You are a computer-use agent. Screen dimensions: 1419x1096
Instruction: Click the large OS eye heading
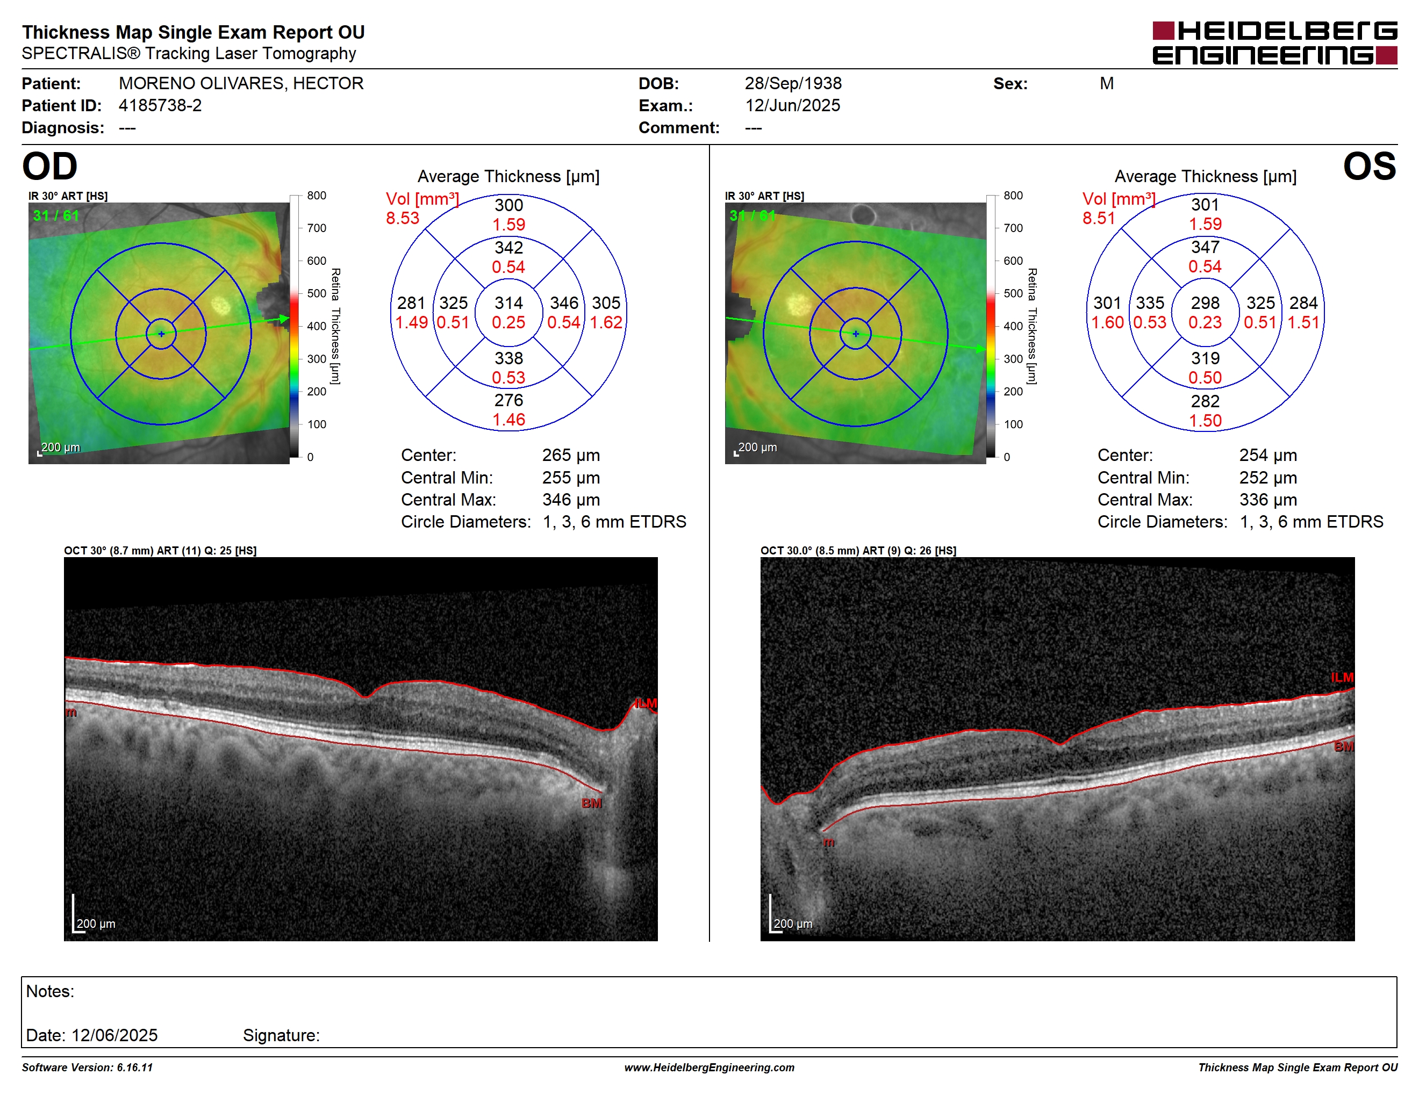[x=1369, y=166]
